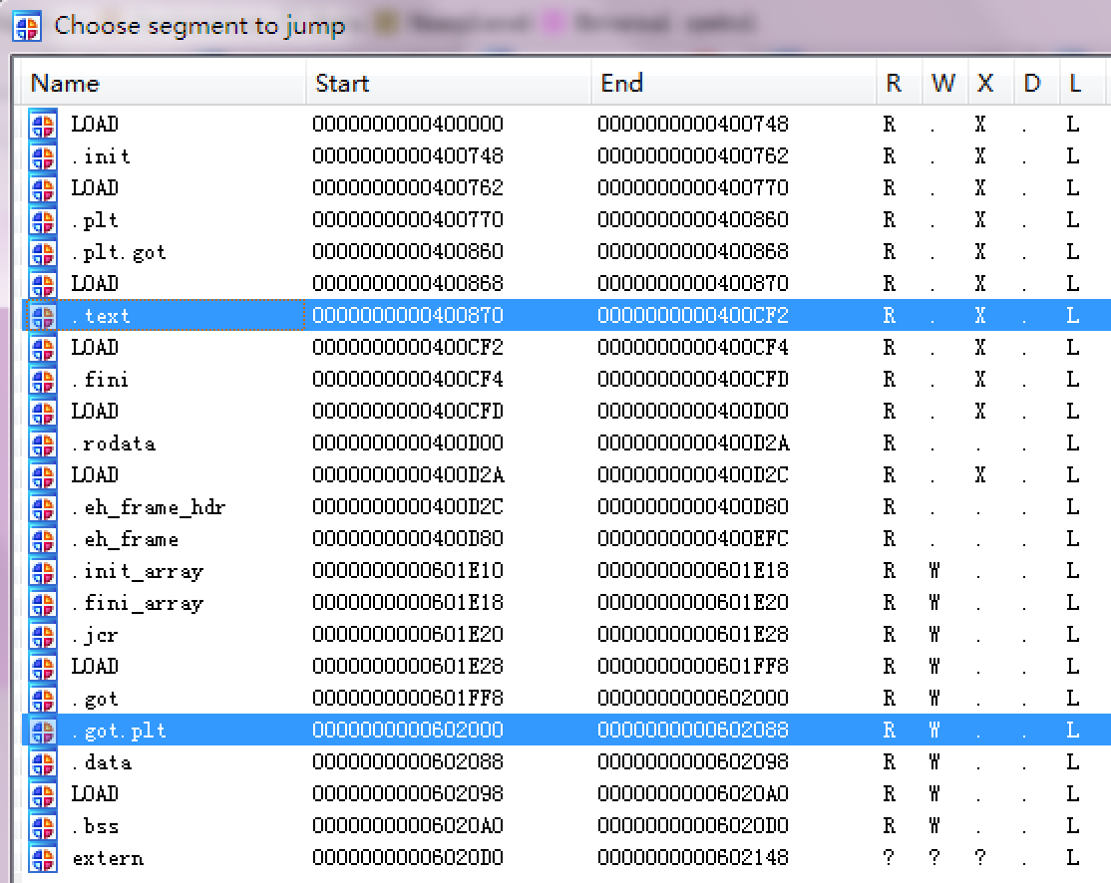Select the .init segment name
This screenshot has height=883, width=1111.
(x=101, y=156)
